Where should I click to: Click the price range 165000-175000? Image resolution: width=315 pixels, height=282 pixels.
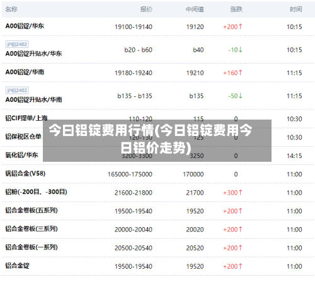[130, 174]
